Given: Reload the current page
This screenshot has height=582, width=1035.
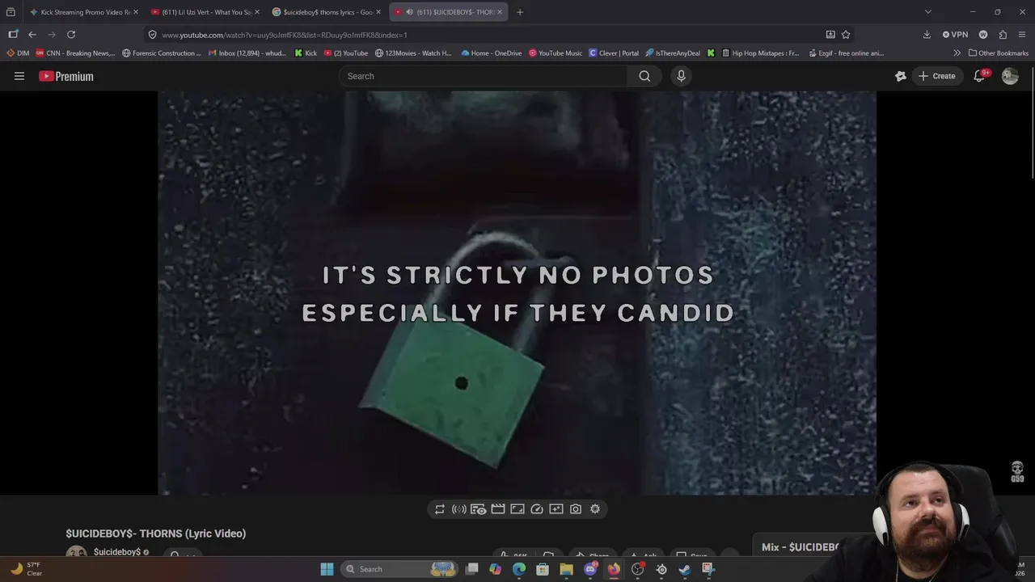Looking at the screenshot, I should pos(71,35).
